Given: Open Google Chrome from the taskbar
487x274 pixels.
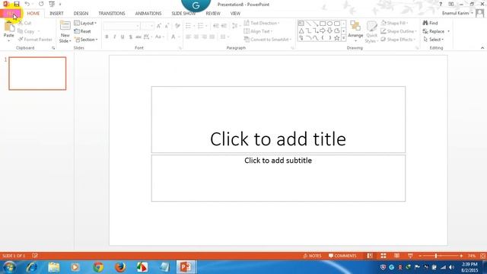Looking at the screenshot, I should point(98,267).
